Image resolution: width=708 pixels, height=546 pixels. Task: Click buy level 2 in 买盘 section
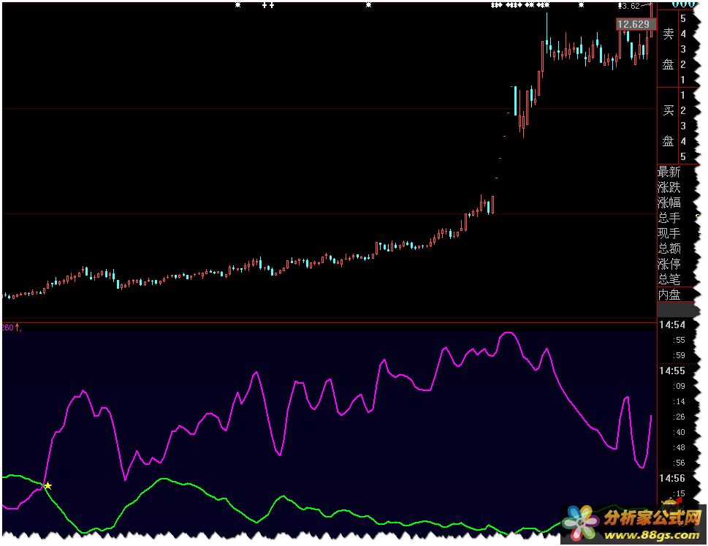(683, 110)
